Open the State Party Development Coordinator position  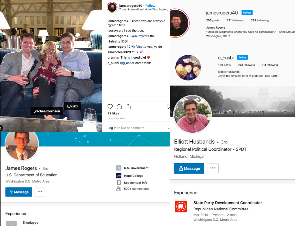[228, 203]
